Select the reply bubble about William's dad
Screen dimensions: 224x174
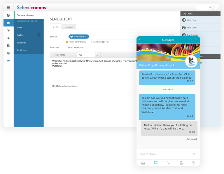click(169, 129)
